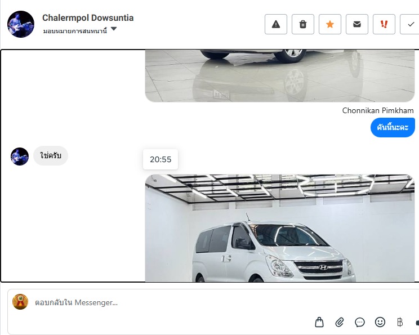Viewport: 419px width, 335px height.
Task: Click the Baht currency payment icon
Action: point(400,322)
